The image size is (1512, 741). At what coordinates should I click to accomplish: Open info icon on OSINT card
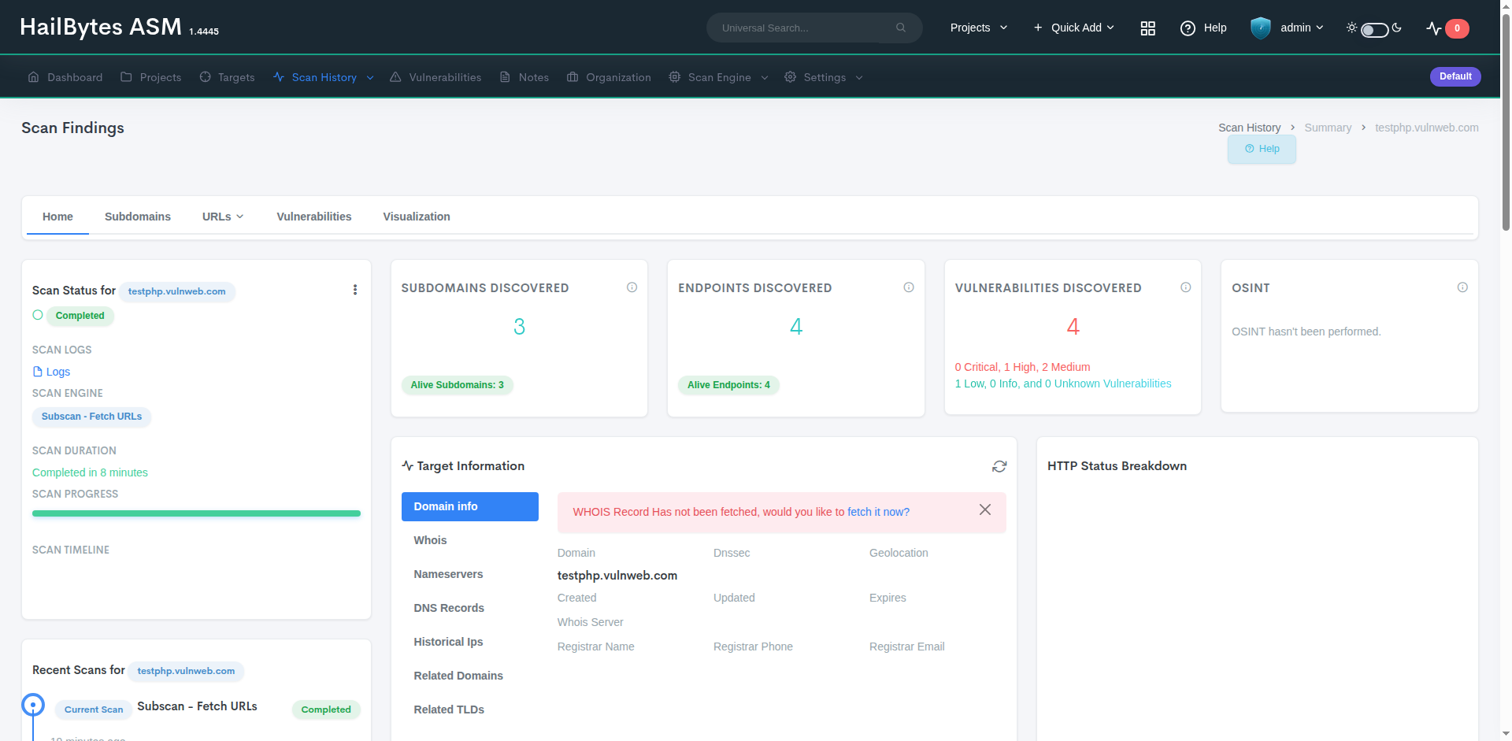(1462, 287)
